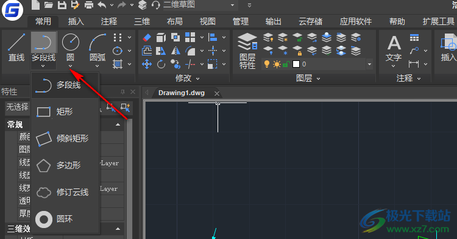Open the Text (文字) dropdown arrow

tap(394, 66)
